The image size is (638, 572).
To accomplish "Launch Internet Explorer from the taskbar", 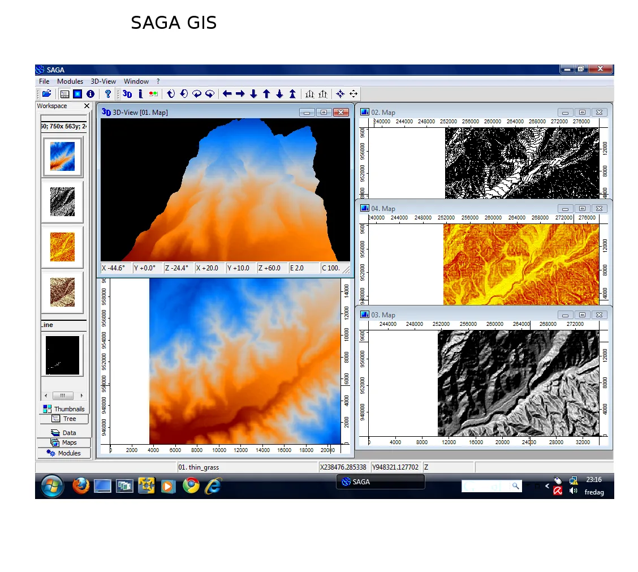I will (213, 485).
